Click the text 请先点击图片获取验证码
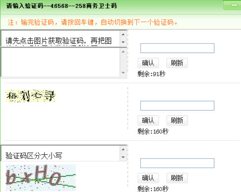 pyautogui.click(x=45, y=41)
